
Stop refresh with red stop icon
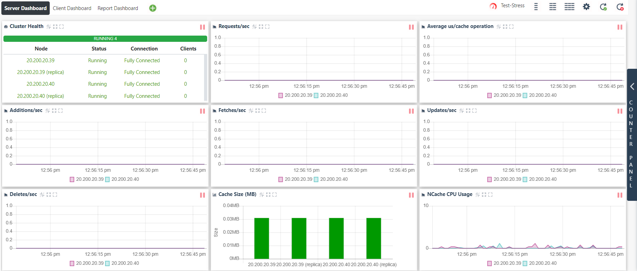[x=620, y=7]
